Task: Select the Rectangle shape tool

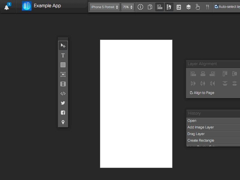Action: pos(63,65)
